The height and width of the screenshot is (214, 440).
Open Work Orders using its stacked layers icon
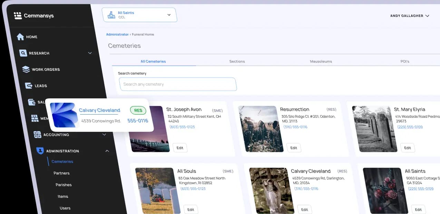coord(26,69)
